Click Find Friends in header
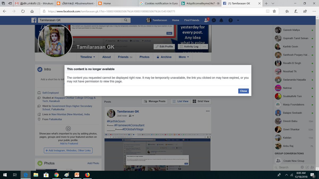This screenshot has width=319, height=179. [192, 20]
